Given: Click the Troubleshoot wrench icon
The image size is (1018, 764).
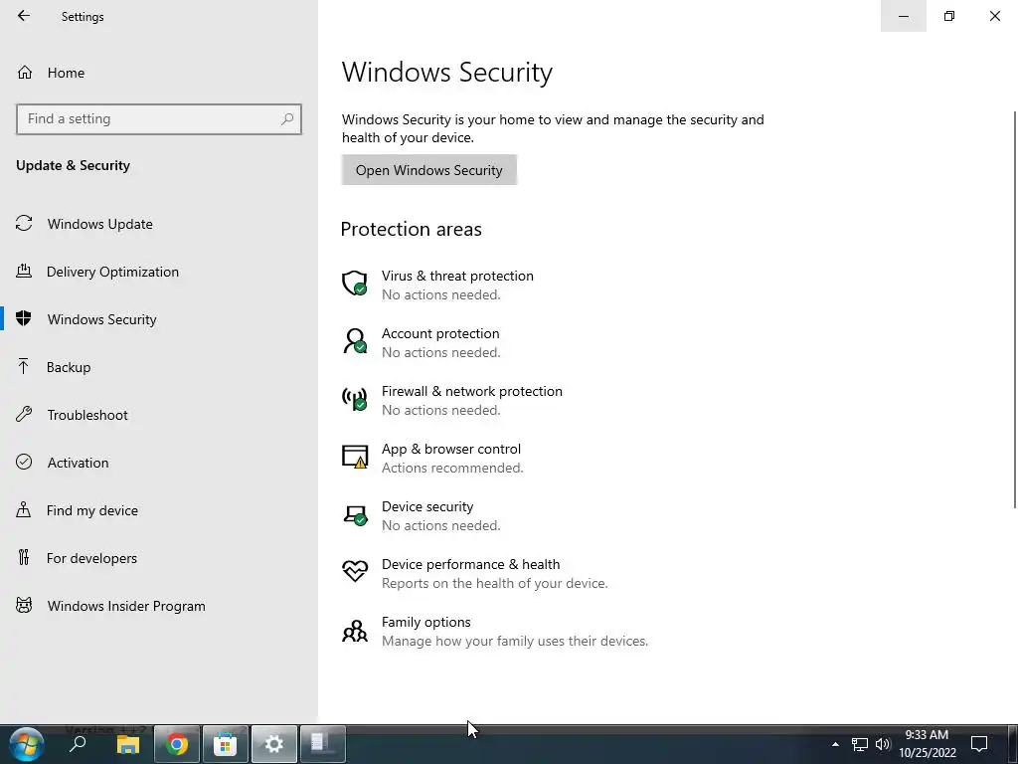Looking at the screenshot, I should coord(24,415).
